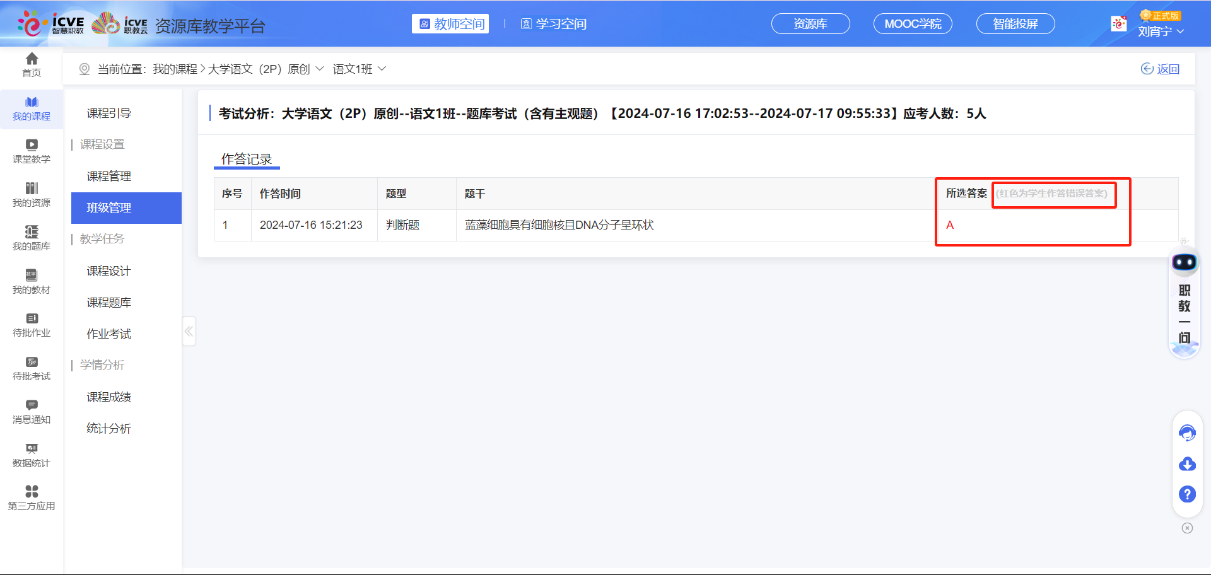The width and height of the screenshot is (1211, 575).
Task: Open the 刘宵宁 user account dropdown
Action: coord(1161,31)
